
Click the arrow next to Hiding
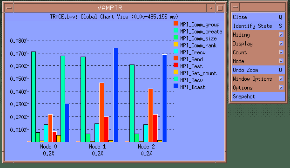pos(281,34)
